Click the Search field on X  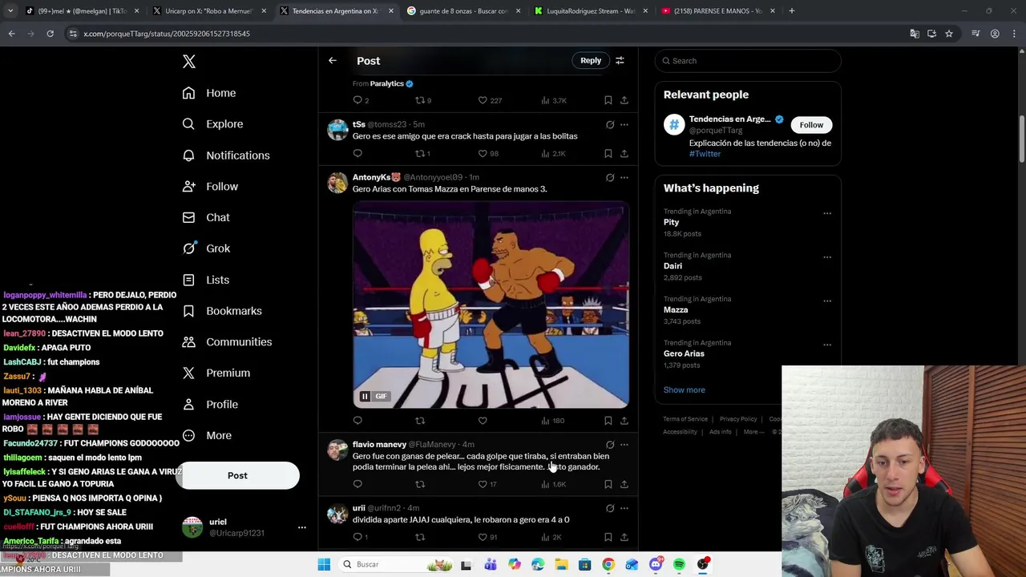[748, 61]
